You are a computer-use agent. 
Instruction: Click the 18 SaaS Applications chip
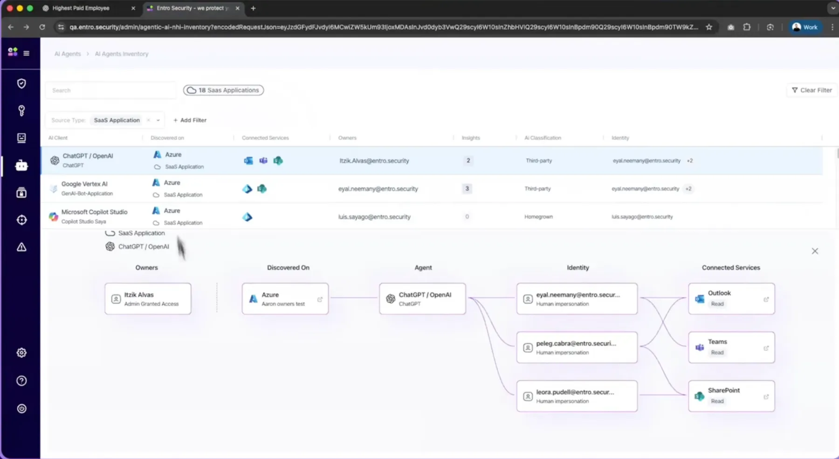click(223, 90)
